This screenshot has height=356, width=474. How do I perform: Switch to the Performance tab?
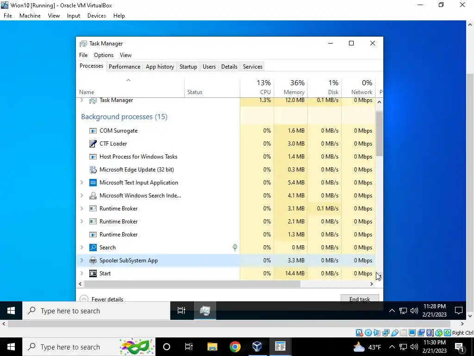124,67
